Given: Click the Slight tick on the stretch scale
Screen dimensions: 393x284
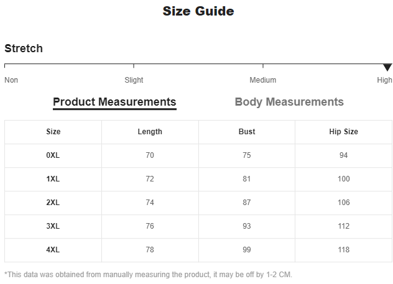Looking at the screenshot, I should click(x=134, y=66).
